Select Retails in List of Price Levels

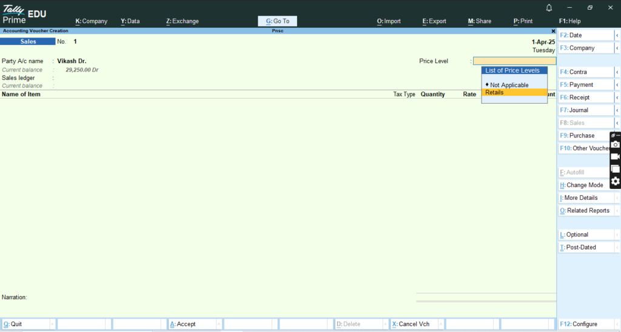pos(514,92)
